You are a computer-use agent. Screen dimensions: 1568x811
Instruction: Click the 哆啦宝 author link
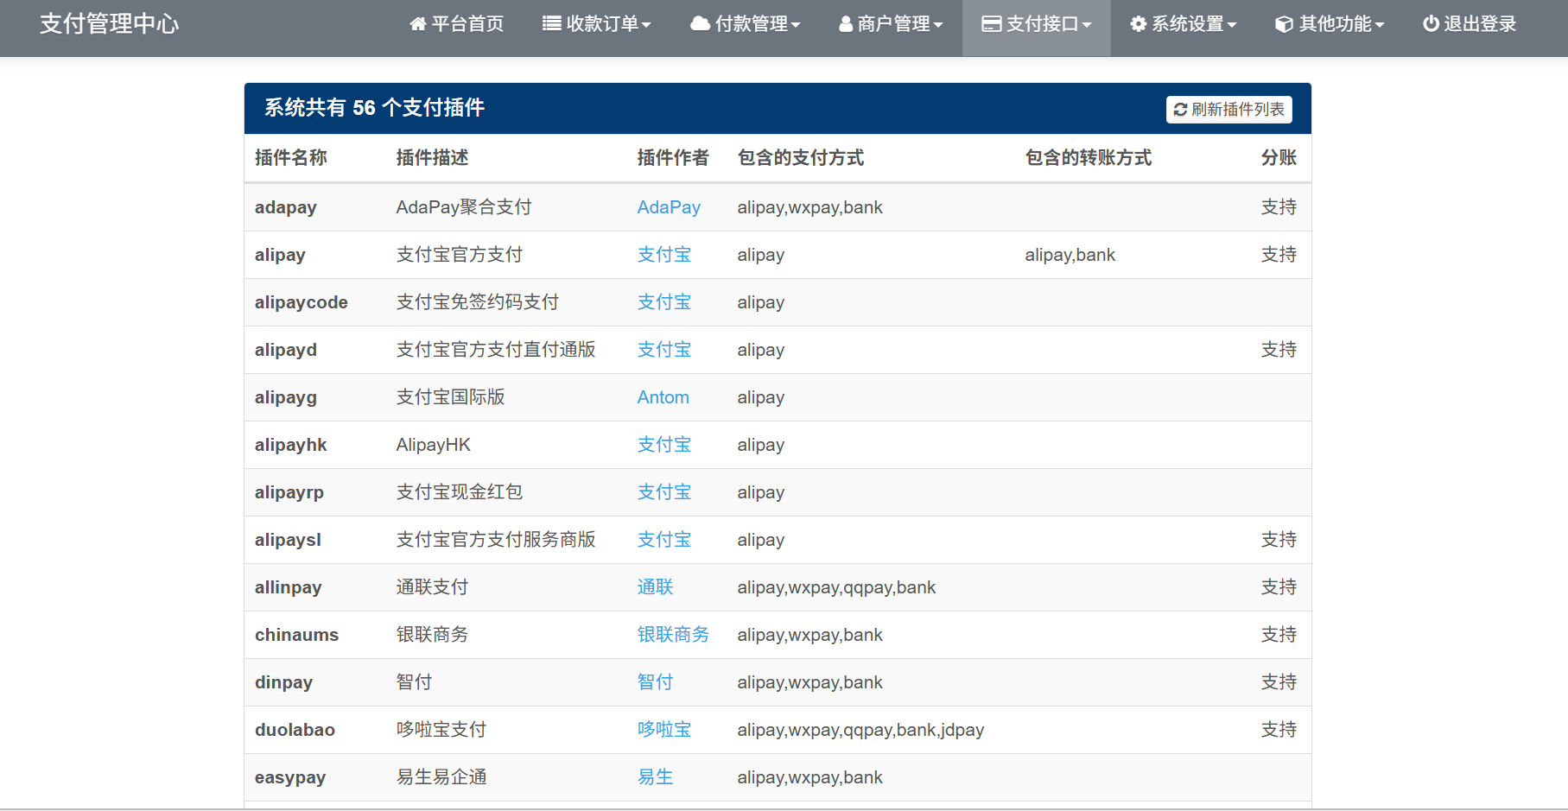pos(663,730)
